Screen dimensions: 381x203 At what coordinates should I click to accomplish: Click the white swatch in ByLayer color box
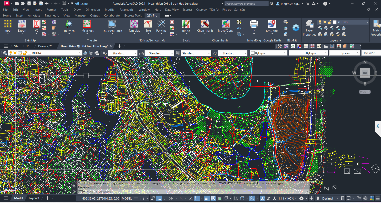(x=252, y=53)
